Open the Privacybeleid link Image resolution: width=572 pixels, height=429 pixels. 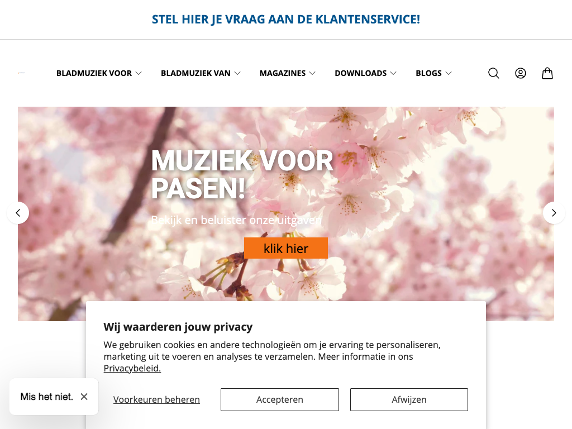132,368
